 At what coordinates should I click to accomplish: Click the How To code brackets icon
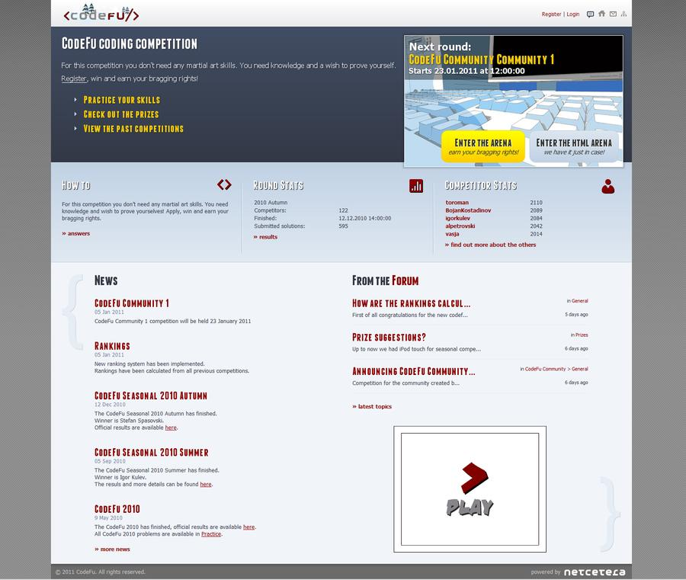(224, 184)
